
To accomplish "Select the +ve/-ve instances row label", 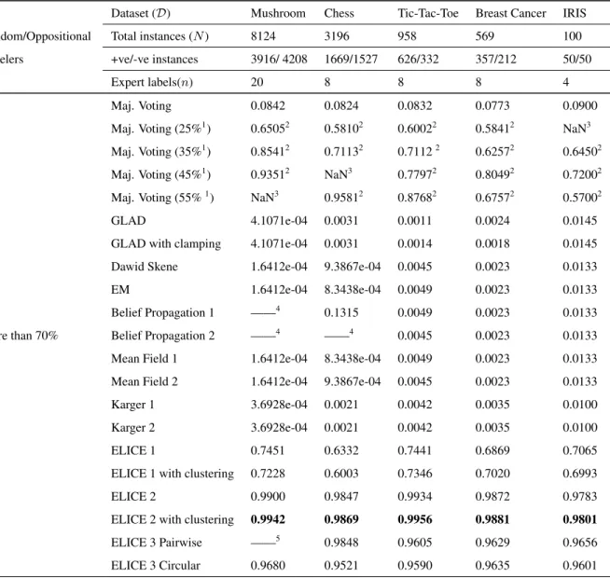I will [155, 59].
